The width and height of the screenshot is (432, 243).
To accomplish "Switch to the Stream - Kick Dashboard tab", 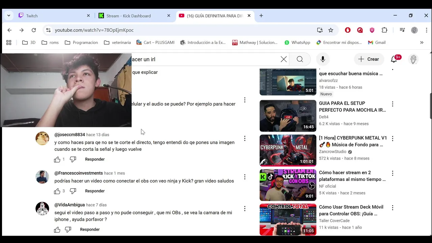I will 135,16.
